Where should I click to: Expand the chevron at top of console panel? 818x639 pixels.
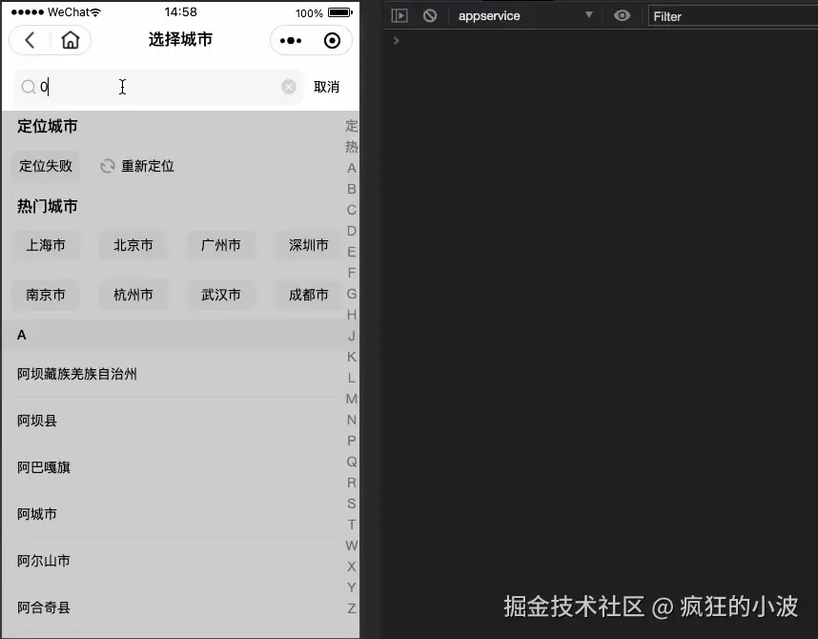[x=396, y=40]
